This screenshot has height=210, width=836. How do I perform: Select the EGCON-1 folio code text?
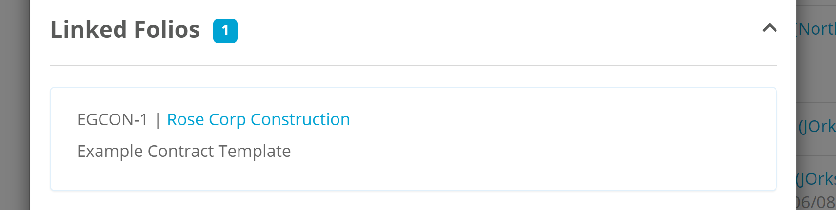coord(112,119)
